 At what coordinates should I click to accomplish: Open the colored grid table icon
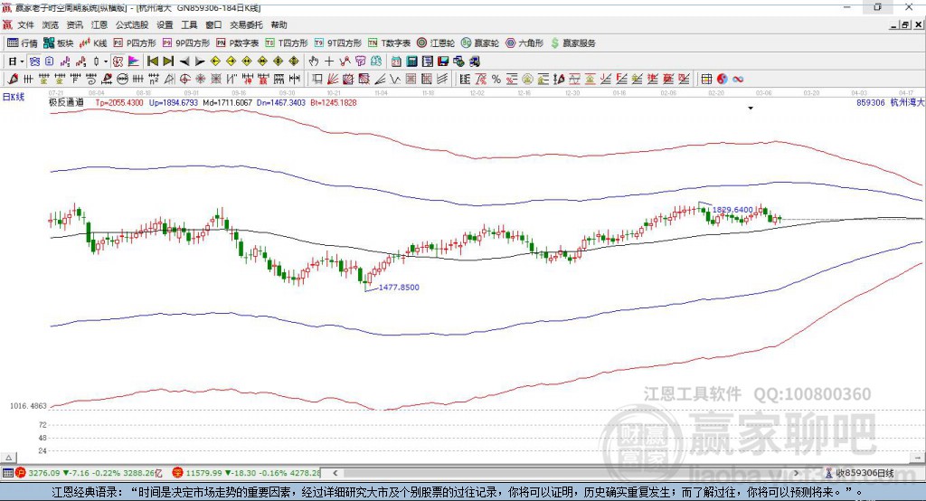tap(706, 79)
